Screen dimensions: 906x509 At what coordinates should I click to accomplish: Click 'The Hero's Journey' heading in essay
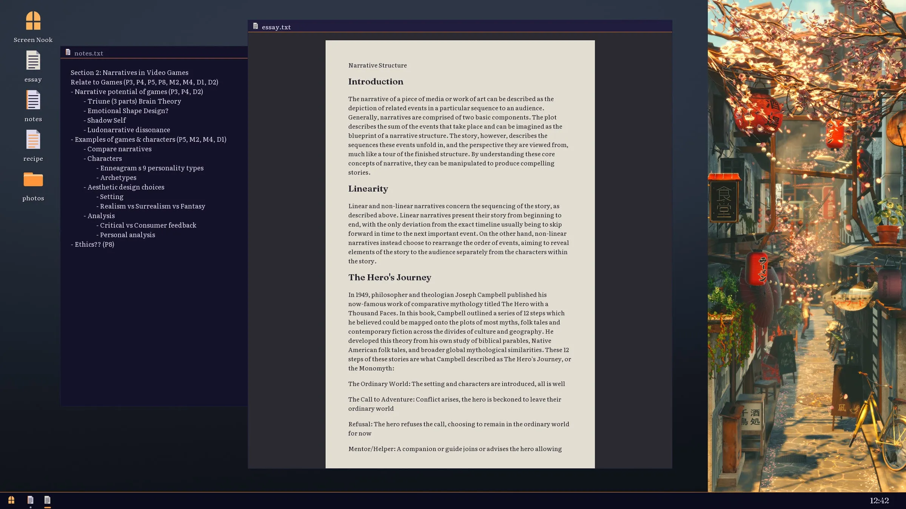click(390, 277)
